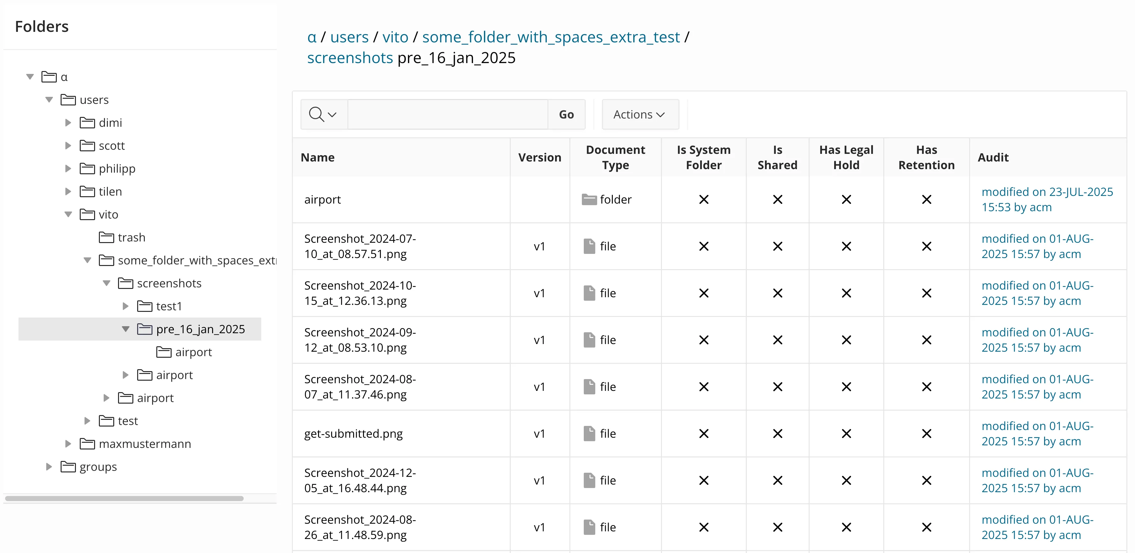Click file icon for get-submitted.png
Viewport: 1135px width, 553px height.
coord(589,434)
